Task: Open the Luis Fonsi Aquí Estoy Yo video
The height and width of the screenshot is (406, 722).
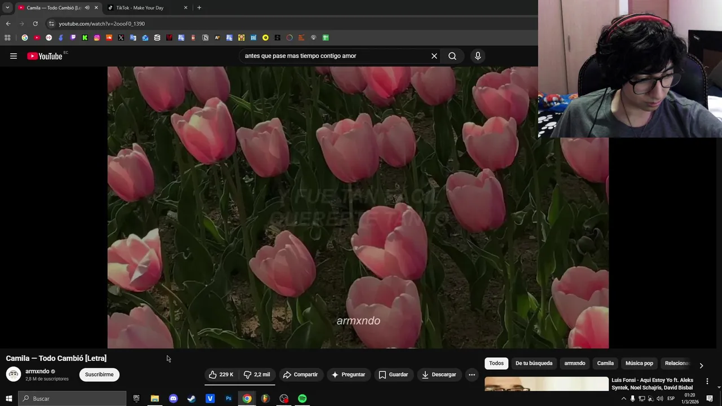Action: click(x=653, y=384)
